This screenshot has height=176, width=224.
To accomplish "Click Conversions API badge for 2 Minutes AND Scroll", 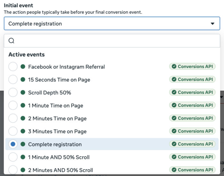I will coord(192,170).
